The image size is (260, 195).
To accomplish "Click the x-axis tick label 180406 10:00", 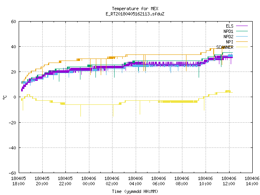I will pyautogui.click(x=206, y=181).
